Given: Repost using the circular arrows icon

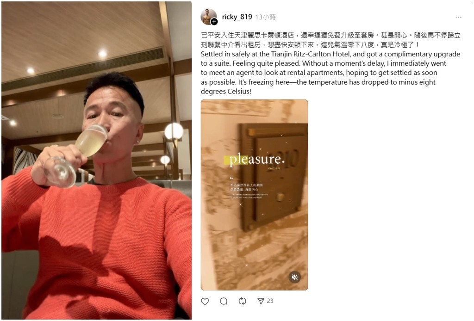Looking at the screenshot, I should (x=242, y=301).
